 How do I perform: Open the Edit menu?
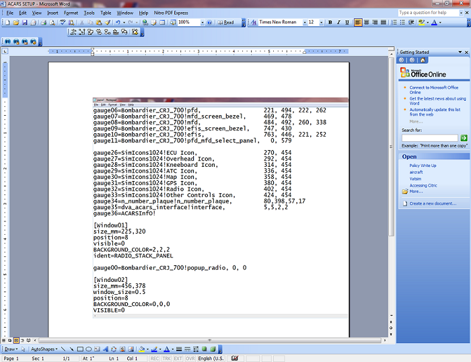tap(22, 13)
